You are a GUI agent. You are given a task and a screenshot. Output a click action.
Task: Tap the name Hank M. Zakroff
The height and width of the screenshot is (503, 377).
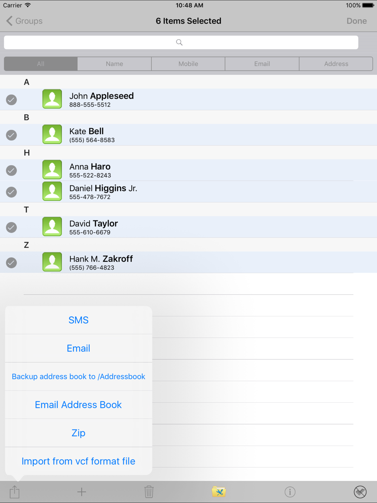101,259
